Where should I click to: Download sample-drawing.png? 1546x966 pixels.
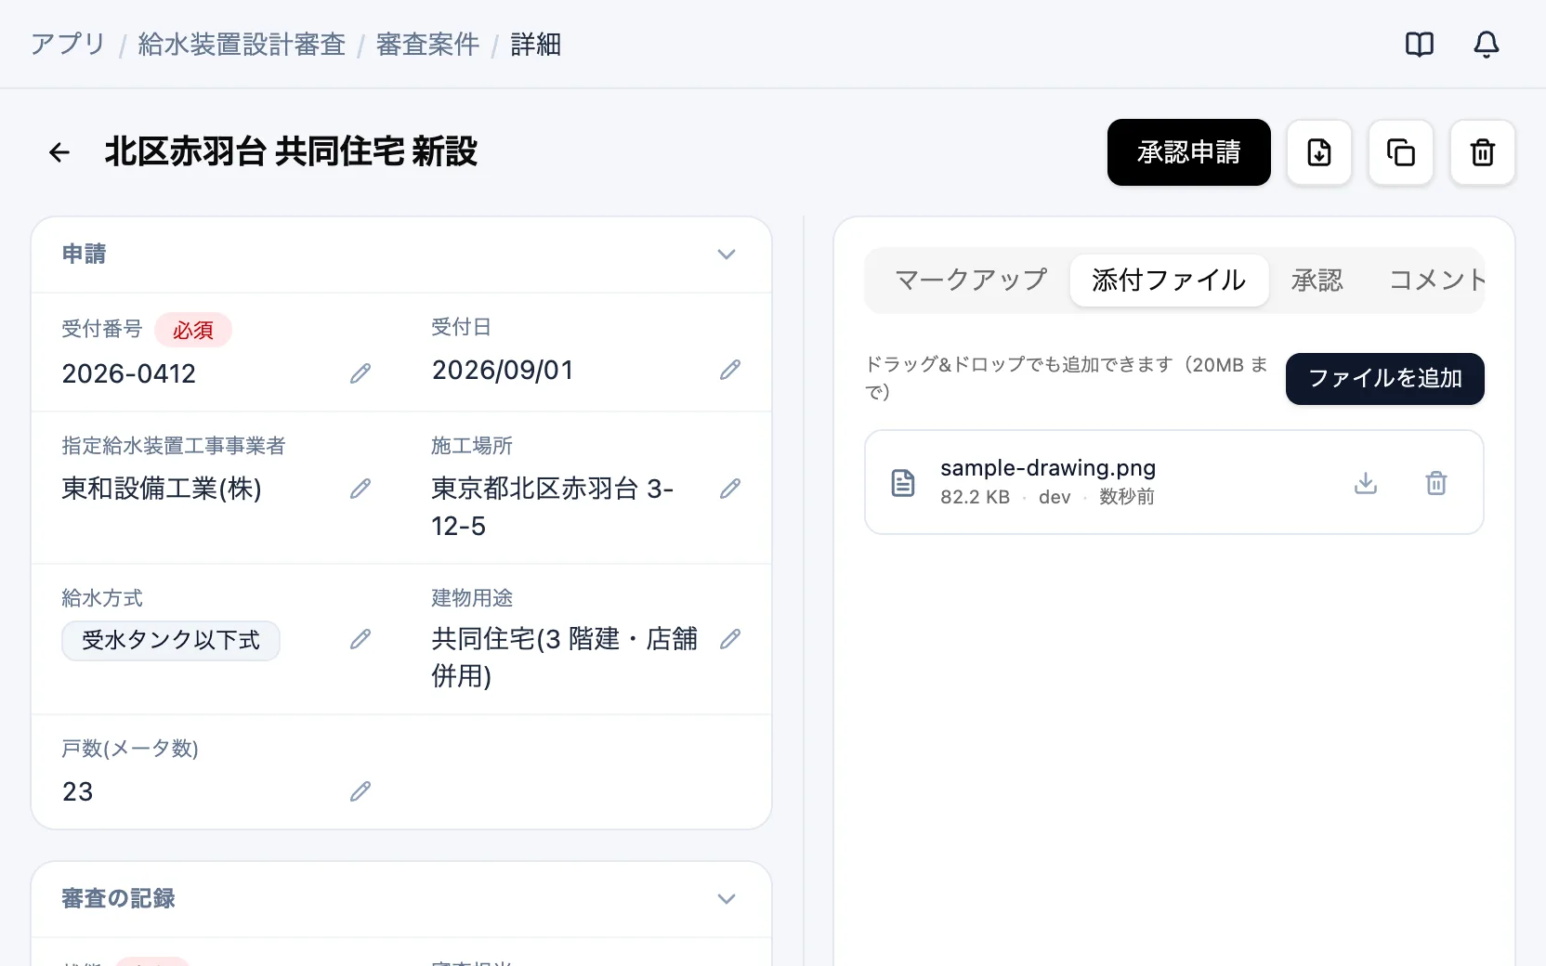pyautogui.click(x=1366, y=483)
